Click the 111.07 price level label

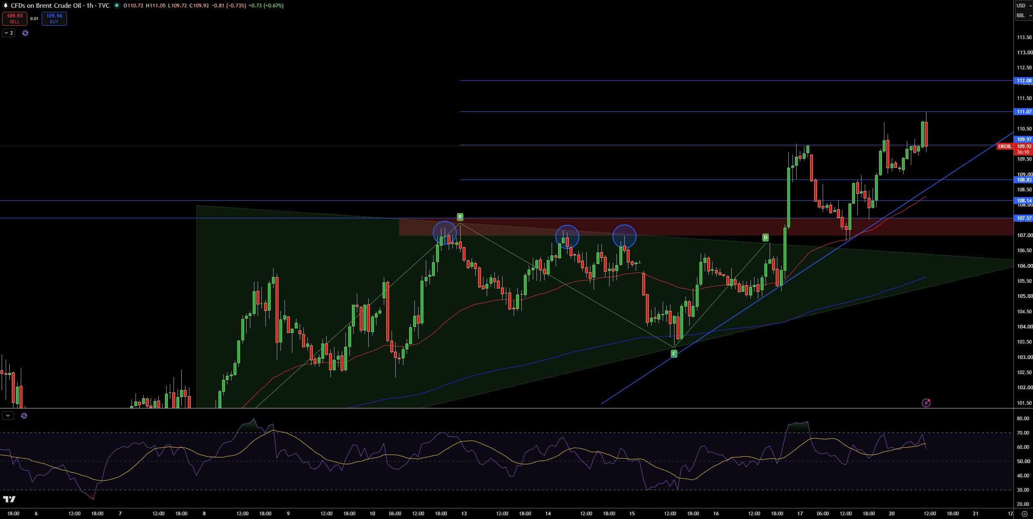point(1023,112)
